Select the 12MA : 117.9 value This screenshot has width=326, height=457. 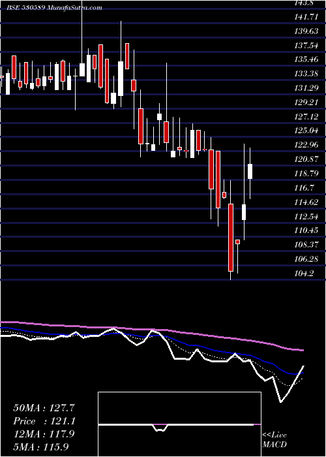pyautogui.click(x=44, y=434)
